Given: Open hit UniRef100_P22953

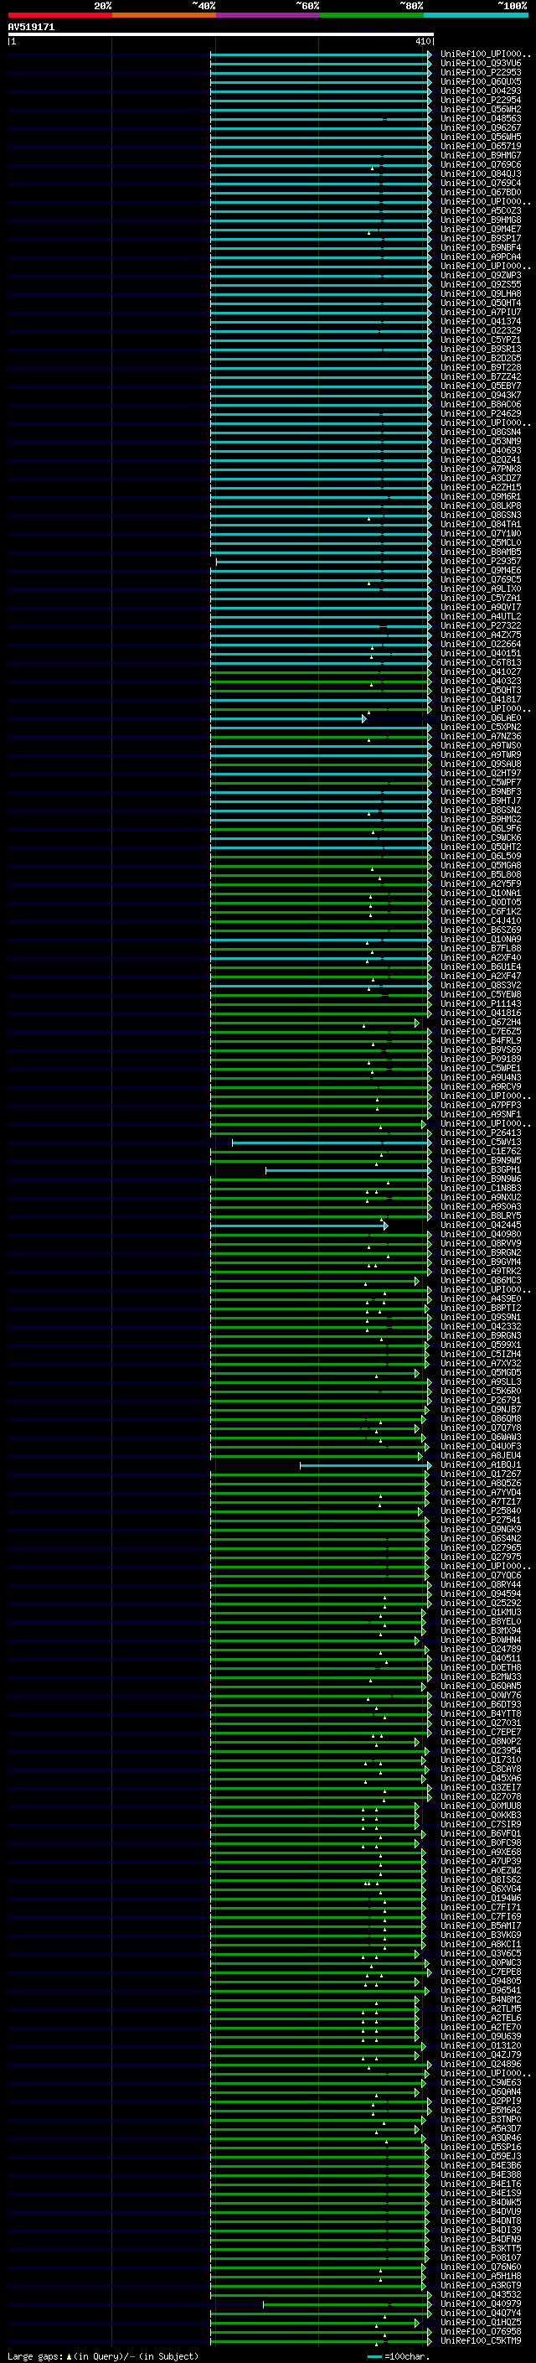Looking at the screenshot, I should [481, 72].
